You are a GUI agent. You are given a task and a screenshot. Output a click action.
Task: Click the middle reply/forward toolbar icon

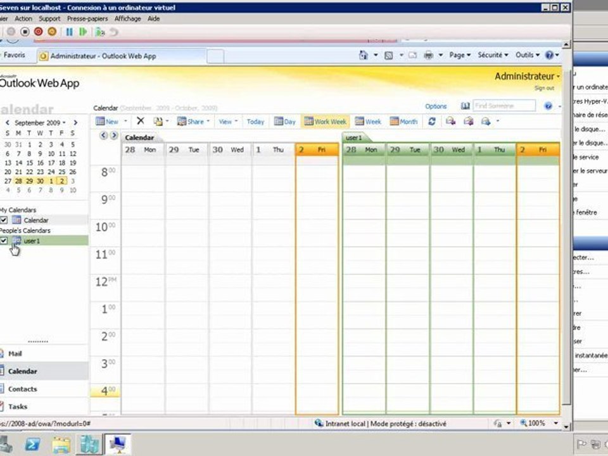pos(468,122)
